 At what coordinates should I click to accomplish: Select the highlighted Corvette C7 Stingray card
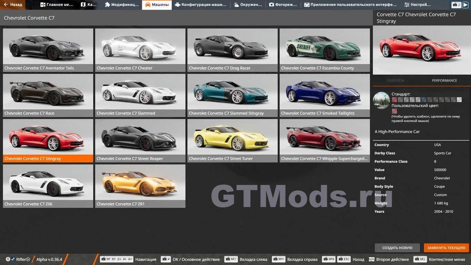pyautogui.click(x=48, y=141)
